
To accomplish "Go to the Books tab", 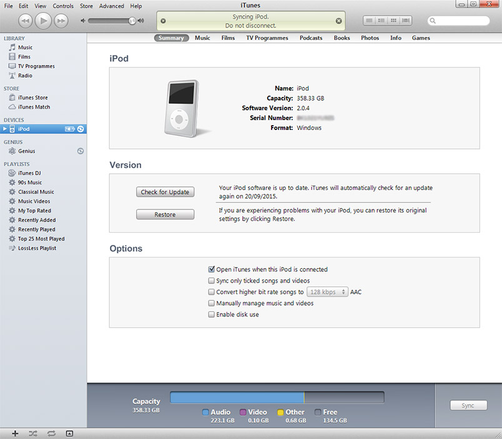I will pos(342,38).
